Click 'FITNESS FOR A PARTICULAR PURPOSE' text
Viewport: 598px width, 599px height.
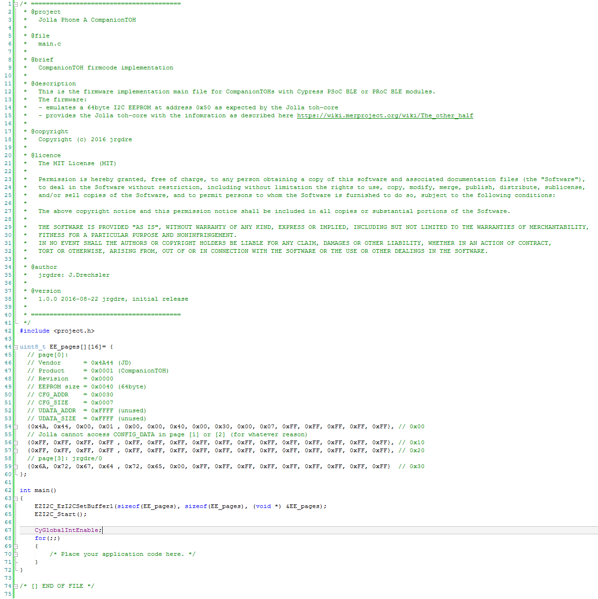[x=98, y=235]
